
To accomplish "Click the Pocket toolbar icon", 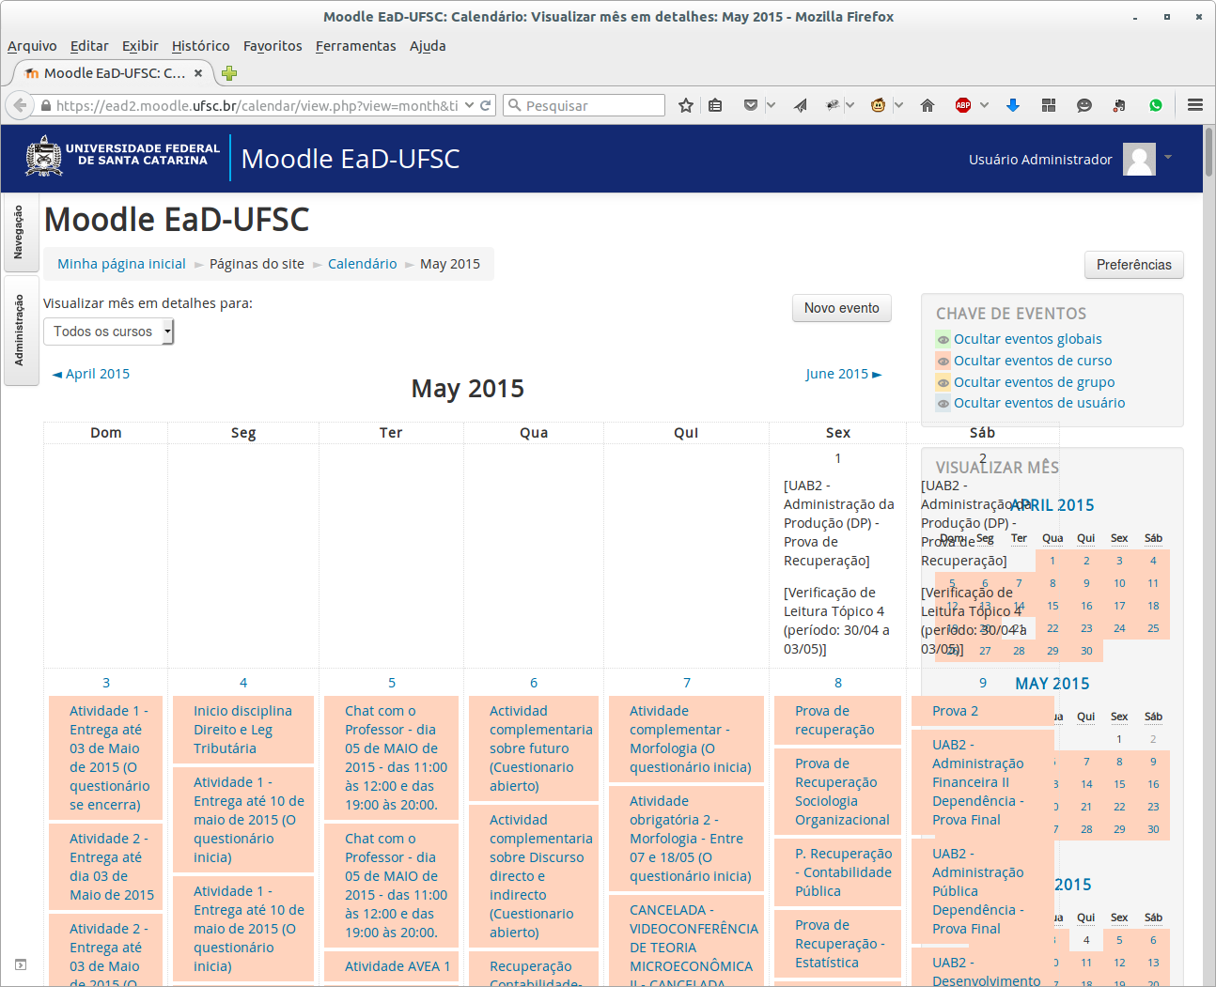I will (x=750, y=105).
